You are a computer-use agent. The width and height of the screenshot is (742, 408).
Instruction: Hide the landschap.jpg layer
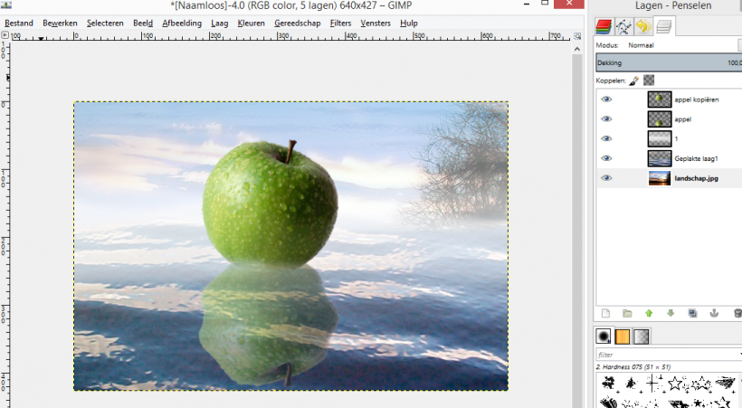606,178
